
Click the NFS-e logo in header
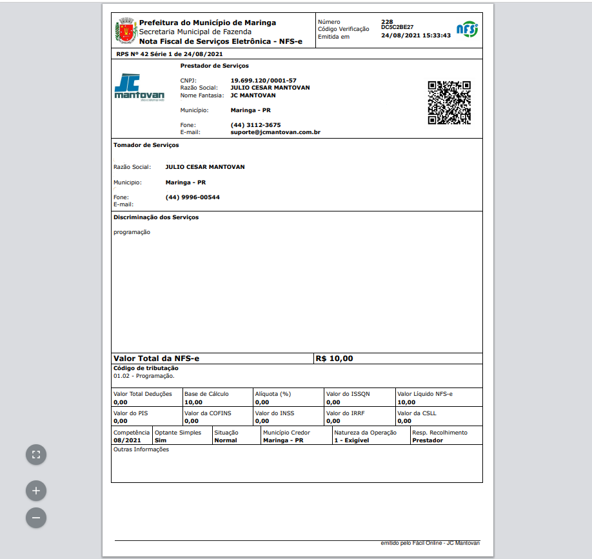click(467, 29)
